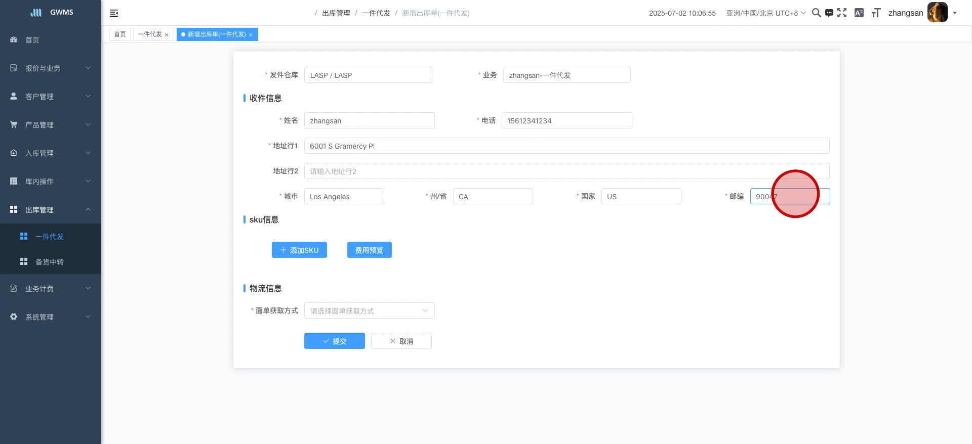972x444 pixels.
Task: Expand the 入库管理 sidebar menu
Action: pyautogui.click(x=51, y=153)
